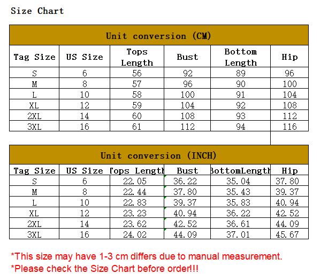Click the red manual measurement disclaimer text
The height and width of the screenshot is (274, 328).
tap(146, 256)
